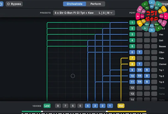Select port 1 green button
The height and width of the screenshot is (114, 168).
click(132, 23)
